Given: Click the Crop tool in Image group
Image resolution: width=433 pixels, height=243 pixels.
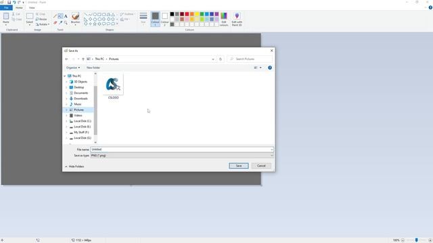Looking at the screenshot, I should tap(41, 14).
